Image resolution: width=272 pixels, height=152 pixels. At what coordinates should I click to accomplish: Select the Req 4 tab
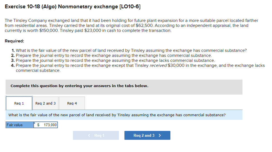click(x=72, y=103)
